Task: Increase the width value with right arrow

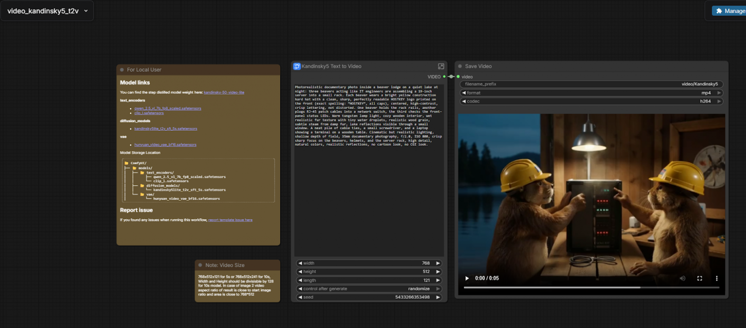Action: [438, 263]
